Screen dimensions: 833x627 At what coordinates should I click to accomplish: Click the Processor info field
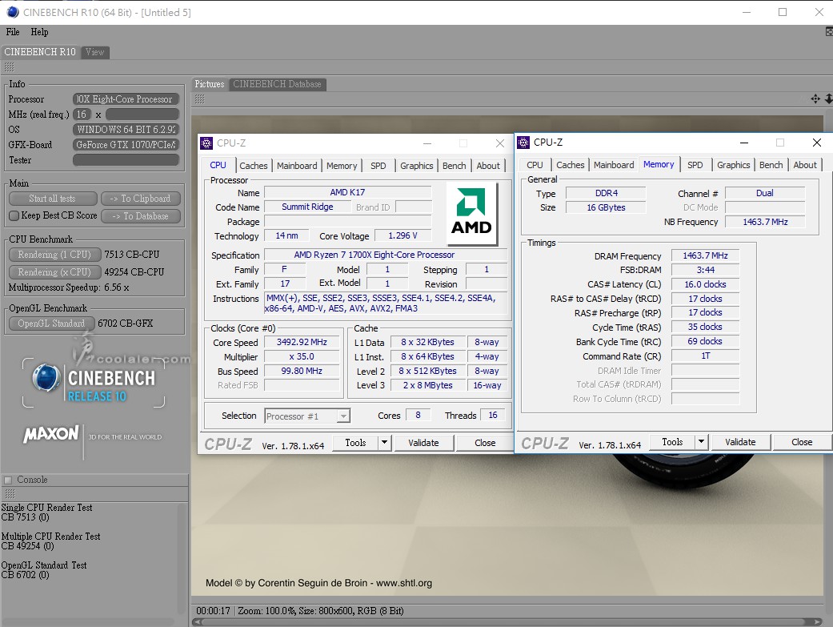126,99
